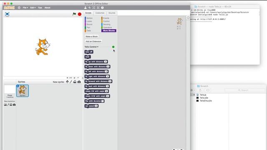Click the set speed block

click(x=91, y=106)
